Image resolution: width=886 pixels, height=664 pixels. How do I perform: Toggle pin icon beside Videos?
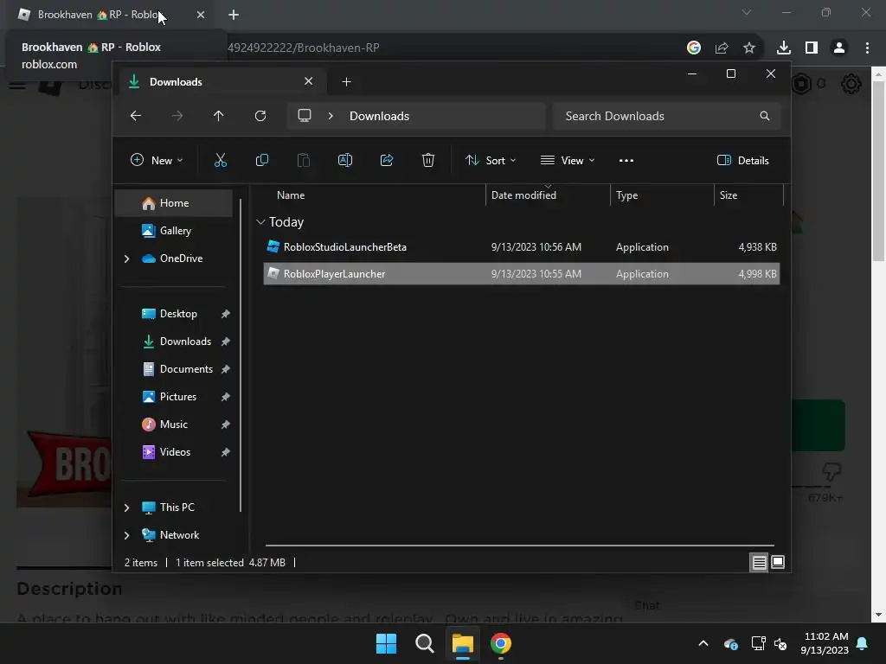coord(226,452)
